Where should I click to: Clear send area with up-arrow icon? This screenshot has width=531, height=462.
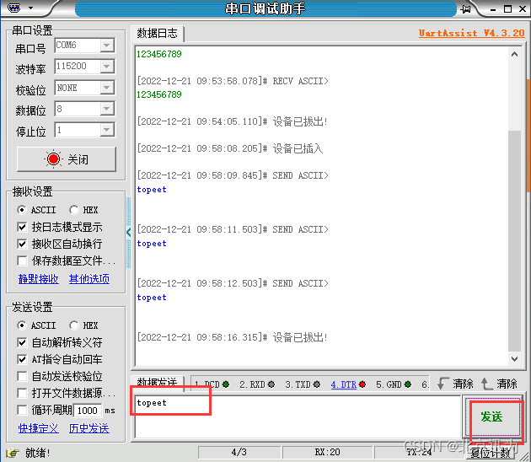point(486,384)
